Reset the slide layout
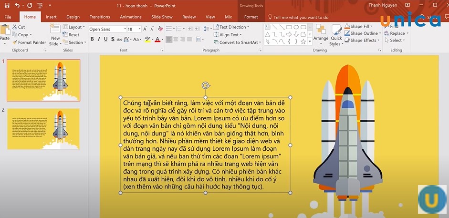This screenshot has height=218, width=449. tap(71, 35)
